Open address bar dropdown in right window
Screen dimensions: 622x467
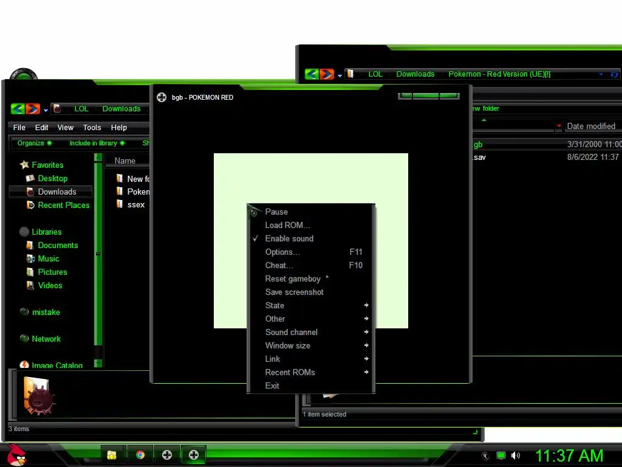click(601, 74)
